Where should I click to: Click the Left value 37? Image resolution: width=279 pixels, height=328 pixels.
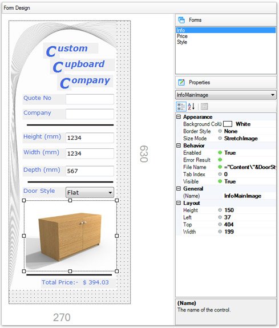coord(227,217)
